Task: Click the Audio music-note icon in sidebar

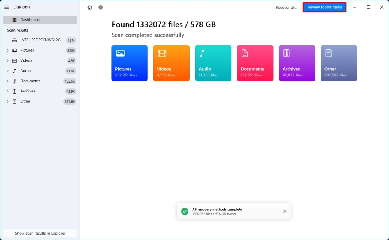Action: click(14, 70)
